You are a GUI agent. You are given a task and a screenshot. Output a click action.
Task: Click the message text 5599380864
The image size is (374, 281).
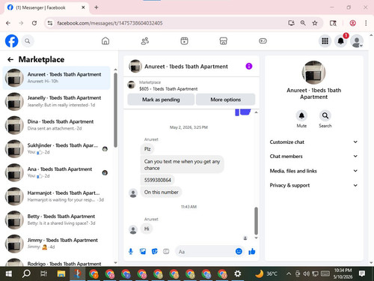pyautogui.click(x=158, y=180)
